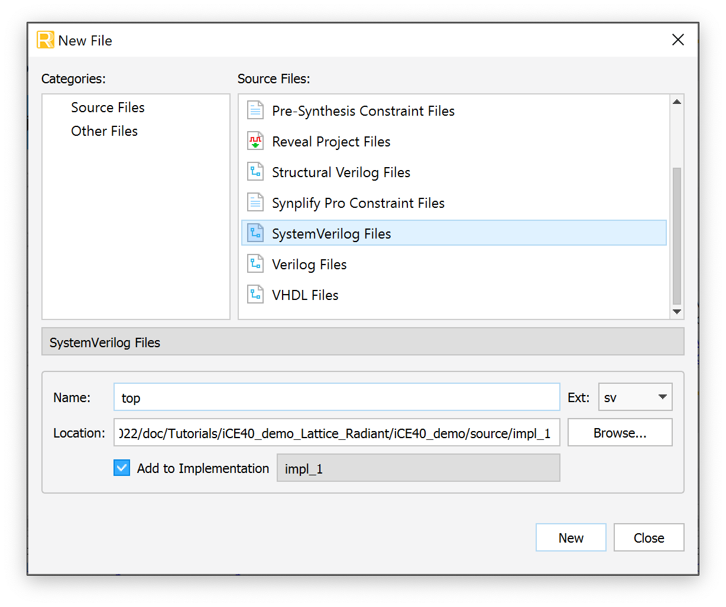Select the Source Files category
The image size is (726, 607).
point(108,107)
